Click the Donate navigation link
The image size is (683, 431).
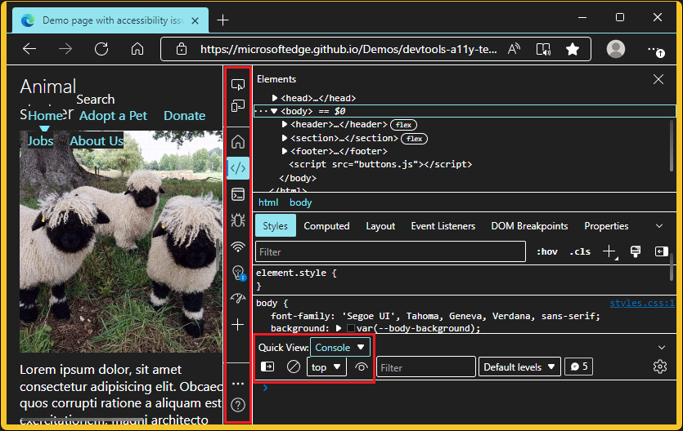184,116
